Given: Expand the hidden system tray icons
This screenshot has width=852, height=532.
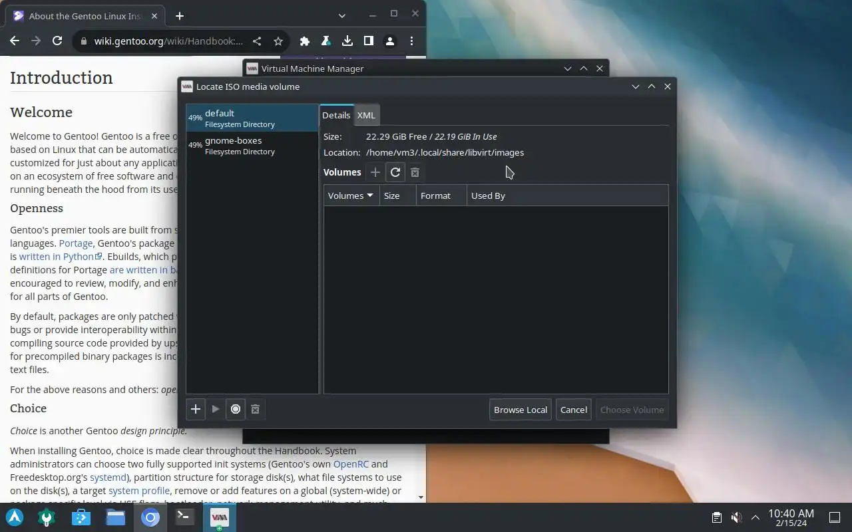Looking at the screenshot, I should (x=755, y=517).
